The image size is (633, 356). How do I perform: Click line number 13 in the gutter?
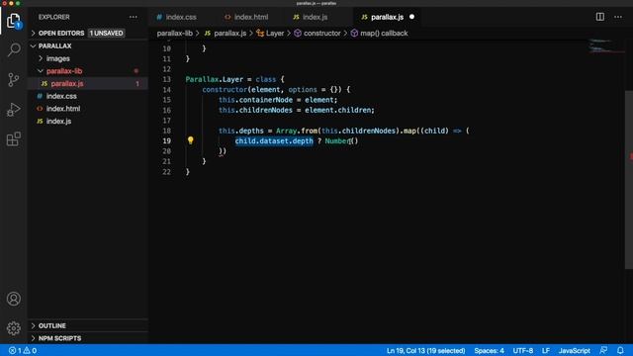click(166, 79)
